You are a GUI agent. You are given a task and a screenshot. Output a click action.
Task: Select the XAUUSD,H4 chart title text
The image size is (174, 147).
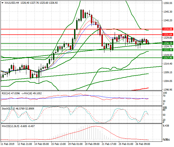pos(12,3)
